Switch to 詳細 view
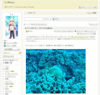Viewport: 100px width, 95px height. (94, 13)
